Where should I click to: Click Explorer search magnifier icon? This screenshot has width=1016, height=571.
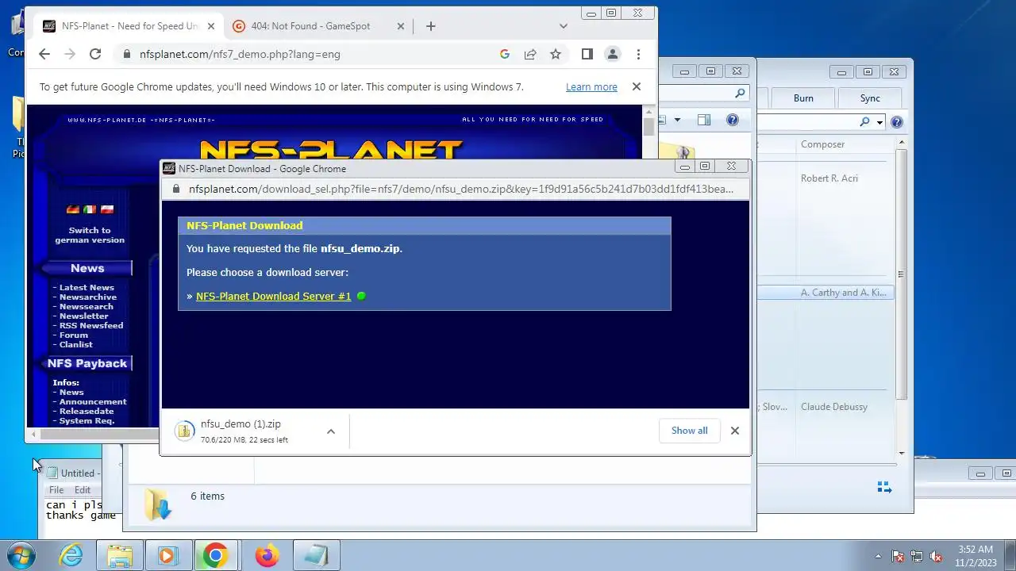[x=740, y=94]
